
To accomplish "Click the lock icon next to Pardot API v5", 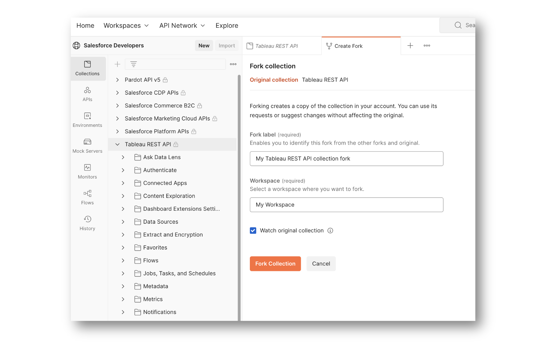I will click(x=165, y=80).
